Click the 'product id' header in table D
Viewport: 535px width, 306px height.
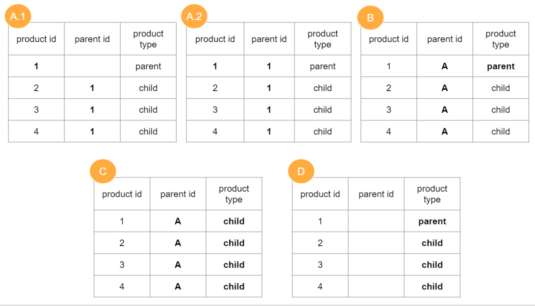tap(320, 194)
